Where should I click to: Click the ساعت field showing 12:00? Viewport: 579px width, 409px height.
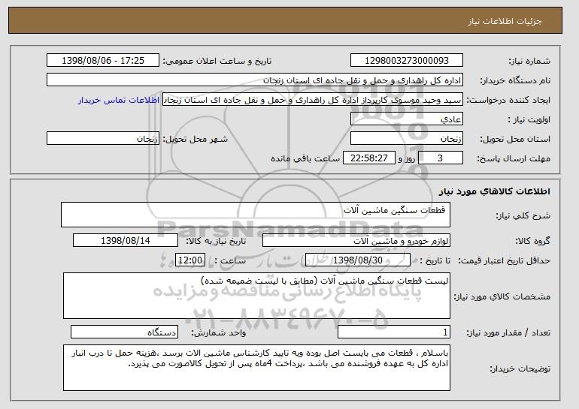coord(190,260)
